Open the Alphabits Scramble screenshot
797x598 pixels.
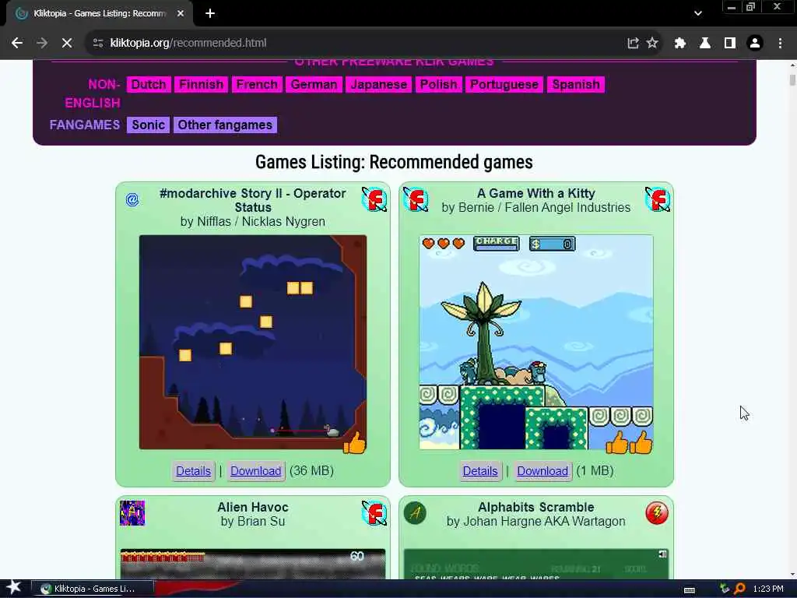[536, 564]
